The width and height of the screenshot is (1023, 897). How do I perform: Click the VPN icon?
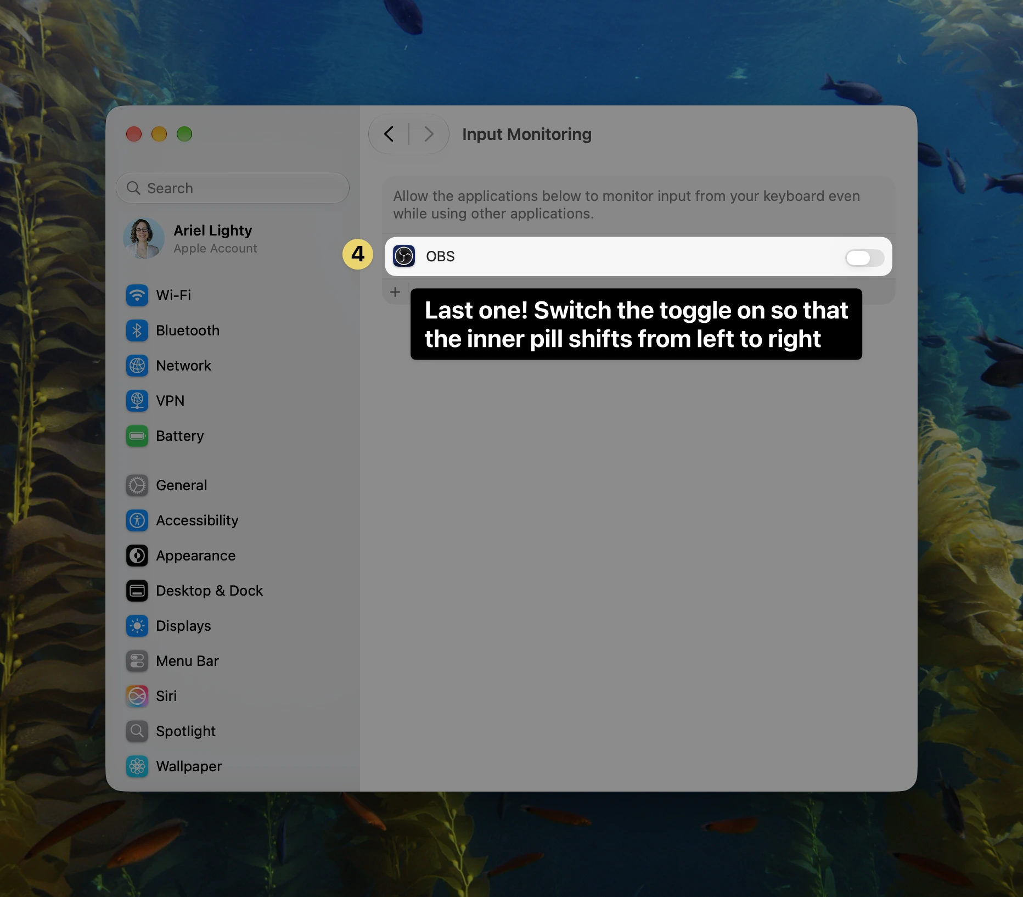click(137, 401)
